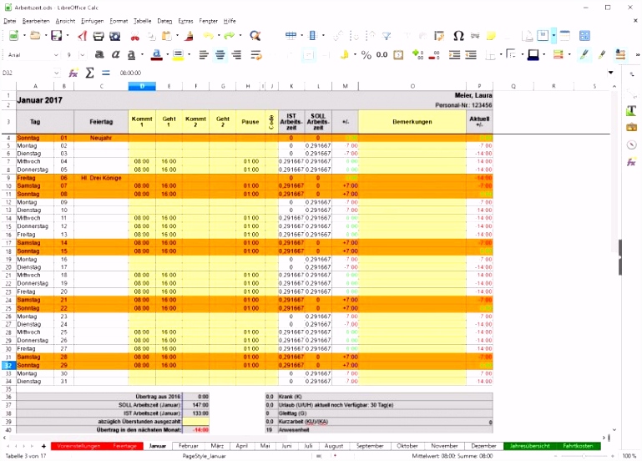Insert a column using the toolbar icon
Image resolution: width=642 pixels, height=461 pixels.
coord(313,36)
